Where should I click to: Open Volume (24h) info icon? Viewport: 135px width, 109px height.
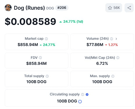pyautogui.click(x=111, y=39)
